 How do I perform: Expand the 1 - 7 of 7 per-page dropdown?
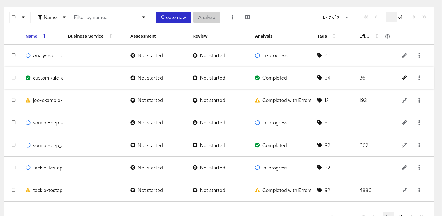click(346, 17)
